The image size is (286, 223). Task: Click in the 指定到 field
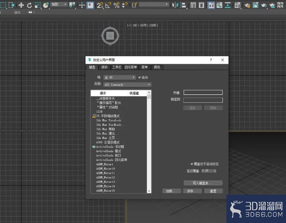[203, 100]
